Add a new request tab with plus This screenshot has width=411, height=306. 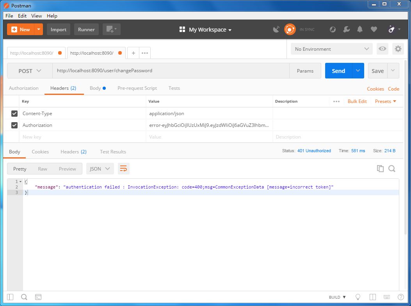click(133, 53)
